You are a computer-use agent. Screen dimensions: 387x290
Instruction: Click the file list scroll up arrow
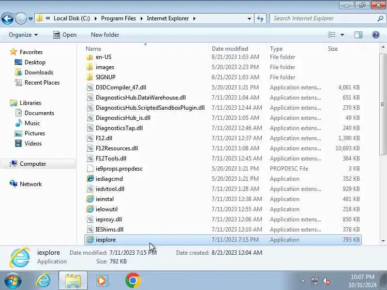[383, 47]
